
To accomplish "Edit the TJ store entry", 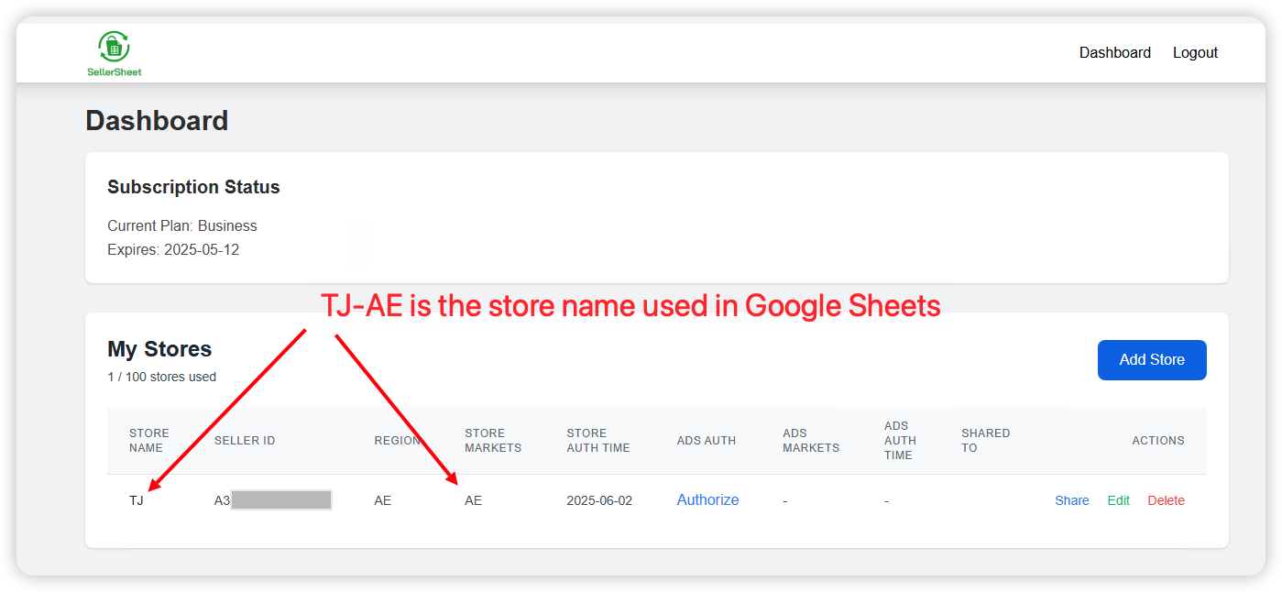I will [x=1118, y=500].
